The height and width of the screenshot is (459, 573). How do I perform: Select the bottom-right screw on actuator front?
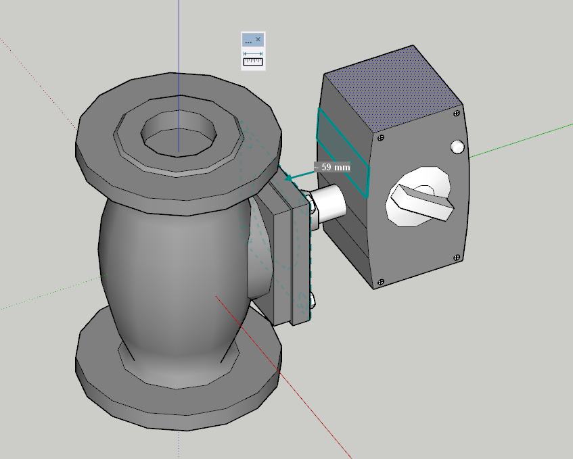pos(458,258)
